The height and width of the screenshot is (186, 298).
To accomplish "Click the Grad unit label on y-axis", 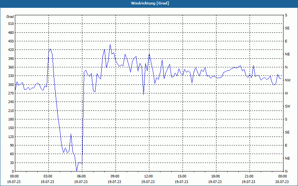I will click(10, 17).
